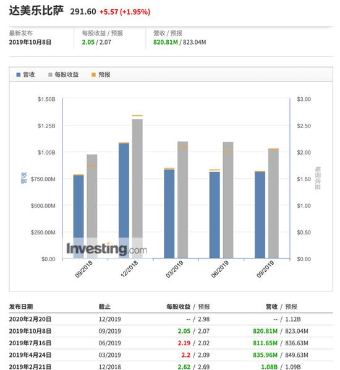The image size is (340, 370).
Task: Click the 达美乐比萨 stock title
Action: tap(36, 11)
